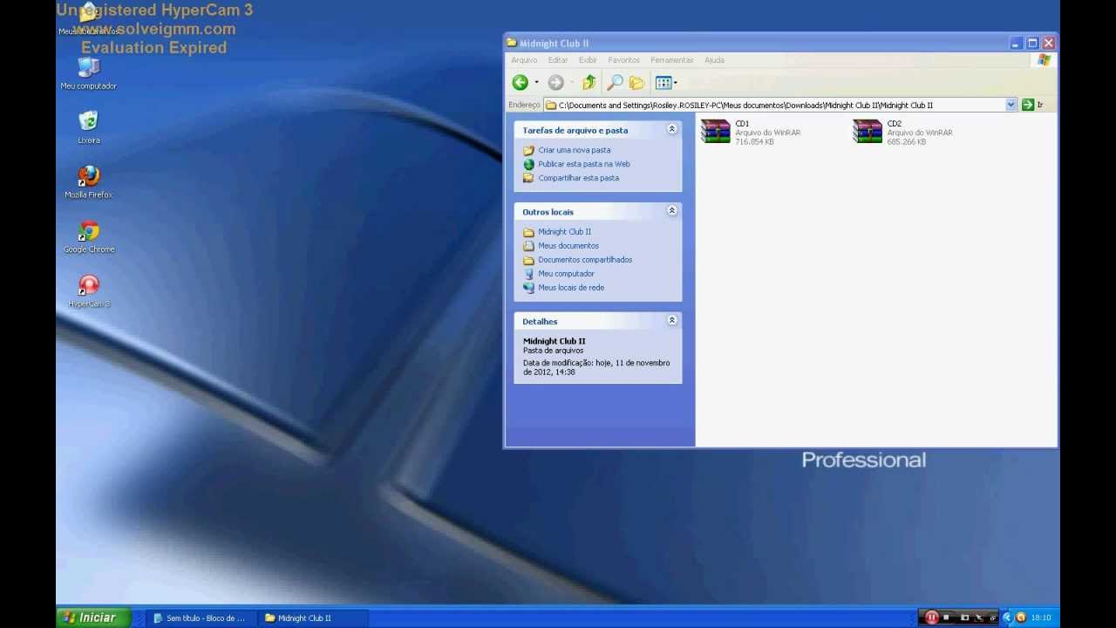Open the Back button history dropdown arrow

536,83
